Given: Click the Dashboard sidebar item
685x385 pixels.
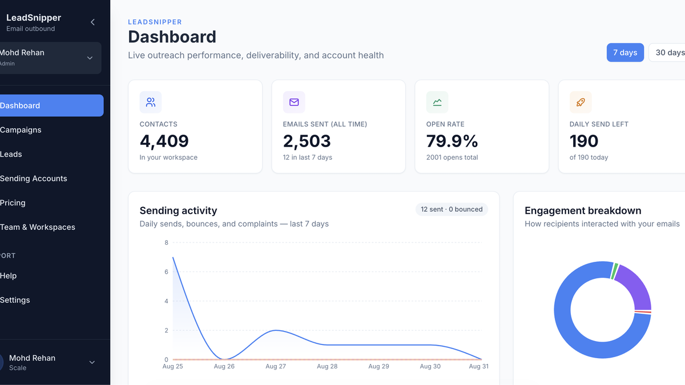Looking at the screenshot, I should 51,106.
